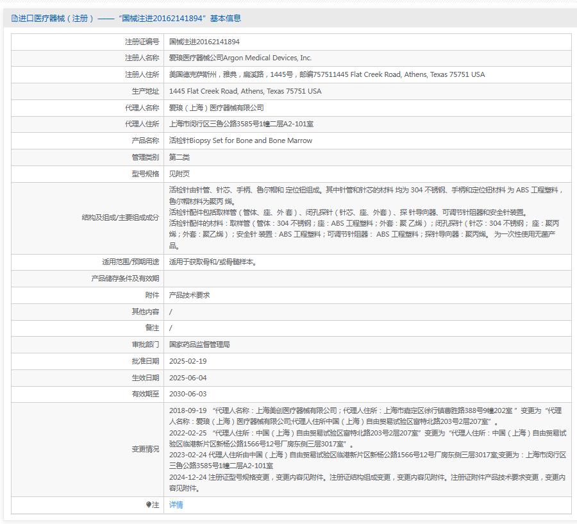The height and width of the screenshot is (524, 577).
Task: Click the 产品技术要求 attachment value
Action: coord(189,295)
